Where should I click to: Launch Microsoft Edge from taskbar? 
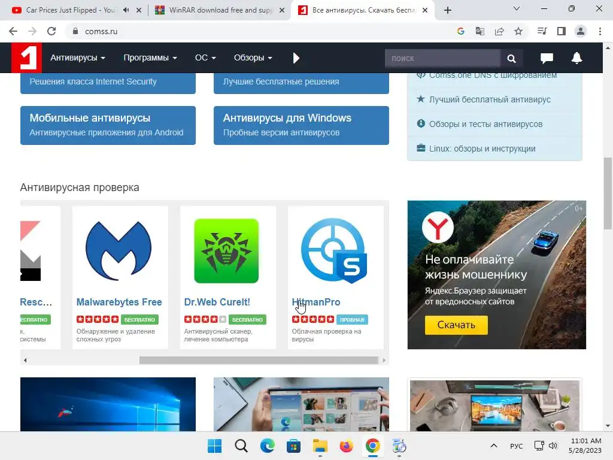(x=268, y=446)
